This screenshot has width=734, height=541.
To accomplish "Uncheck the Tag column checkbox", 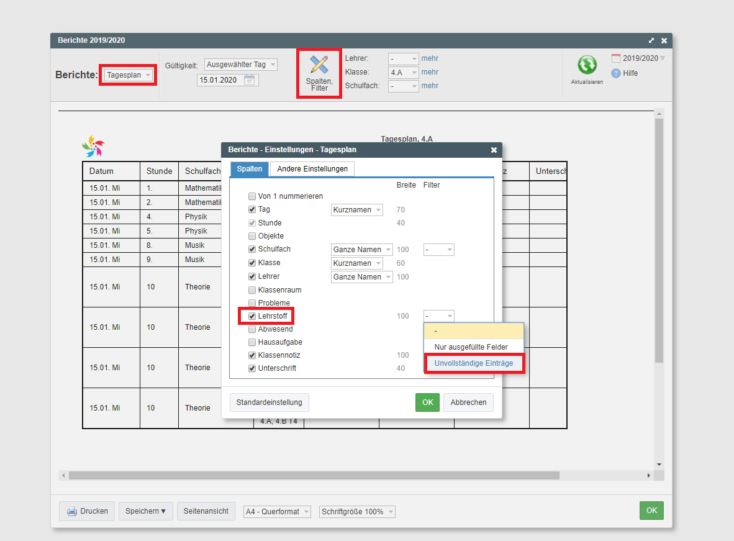I will [252, 209].
